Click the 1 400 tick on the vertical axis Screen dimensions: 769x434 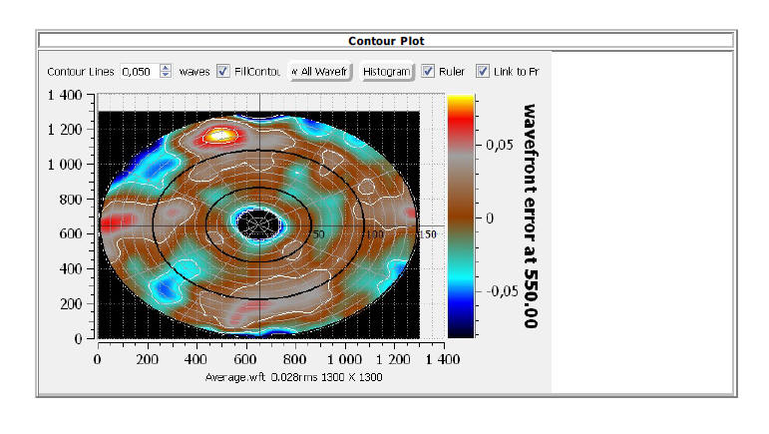coord(65,95)
